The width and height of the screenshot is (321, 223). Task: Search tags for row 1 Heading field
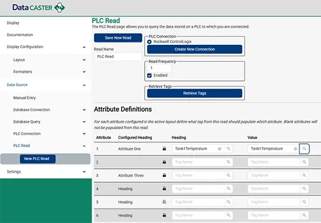[x=228, y=148]
